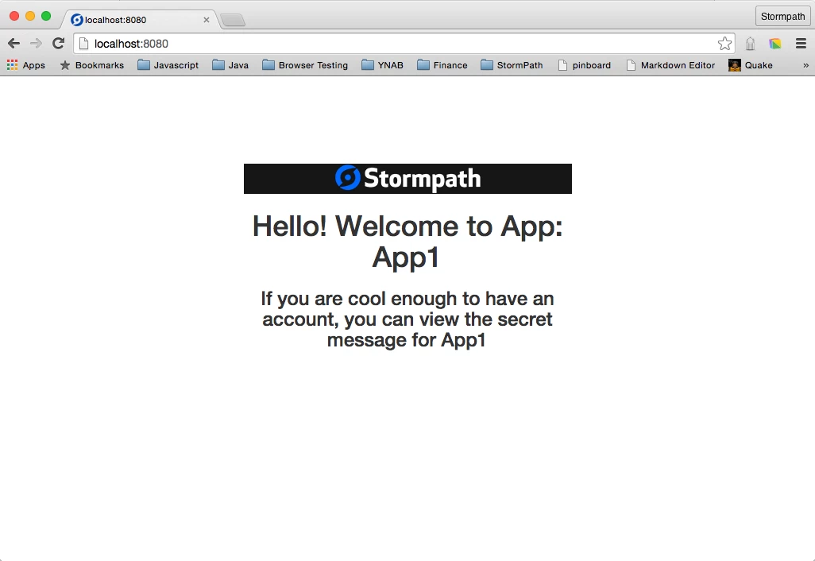Click the forward navigation arrow
The height and width of the screenshot is (561, 815).
36,44
